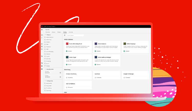This screenshot has height=111, width=192.
Task: Collapse the Configured by section
Action: (45, 81)
